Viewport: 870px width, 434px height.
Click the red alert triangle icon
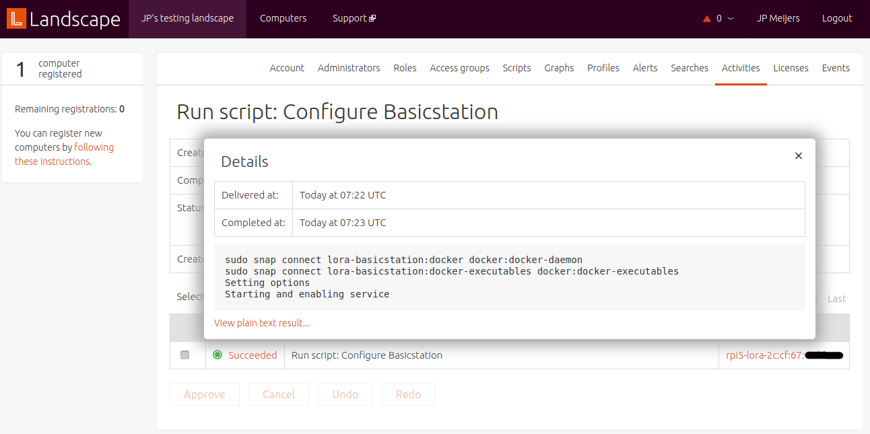[706, 19]
